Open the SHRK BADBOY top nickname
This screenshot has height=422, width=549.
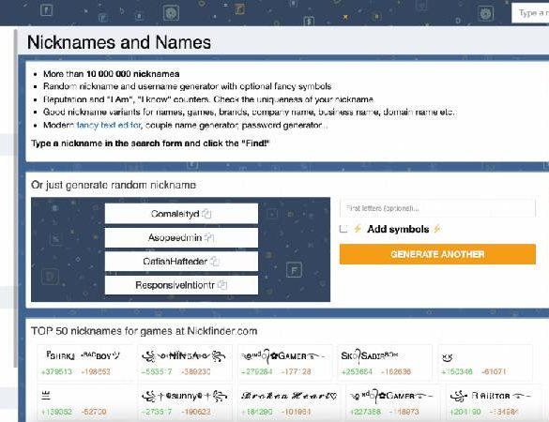pyautogui.click(x=84, y=355)
